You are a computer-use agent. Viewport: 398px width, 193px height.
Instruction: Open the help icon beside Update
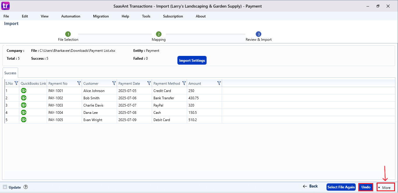[26, 187]
